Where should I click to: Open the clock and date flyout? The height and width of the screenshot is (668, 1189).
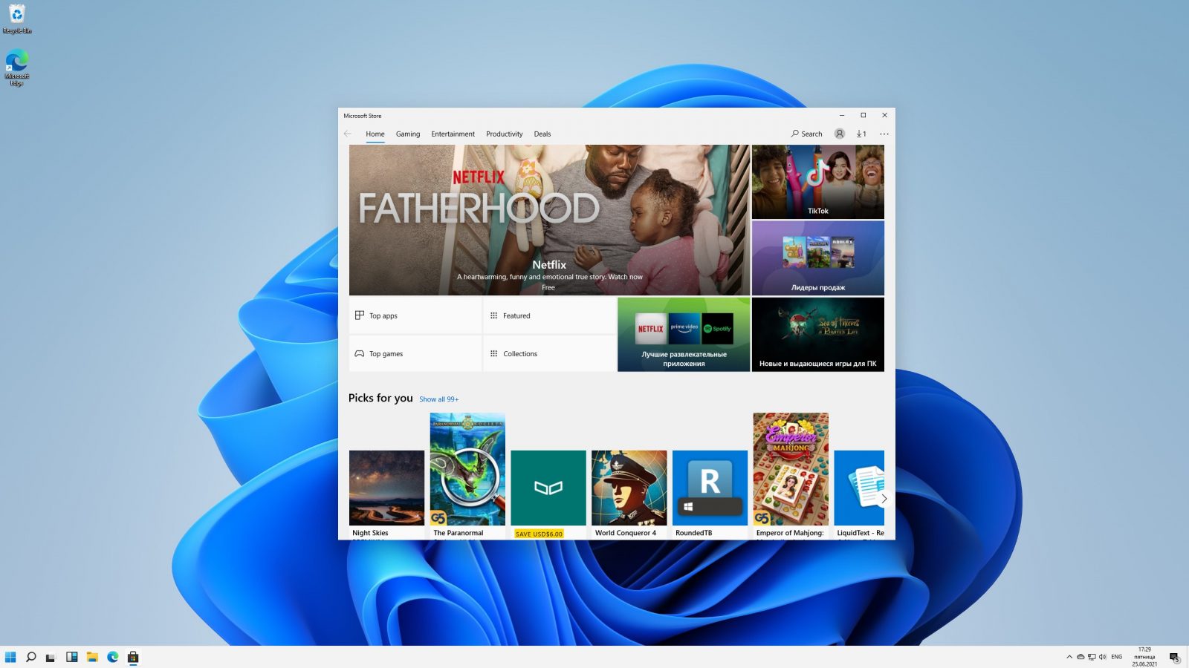tap(1144, 657)
